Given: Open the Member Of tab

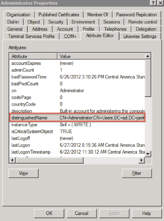Looking at the screenshot, I should [98, 14].
